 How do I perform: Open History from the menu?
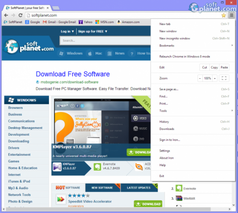(x=193, y=121)
